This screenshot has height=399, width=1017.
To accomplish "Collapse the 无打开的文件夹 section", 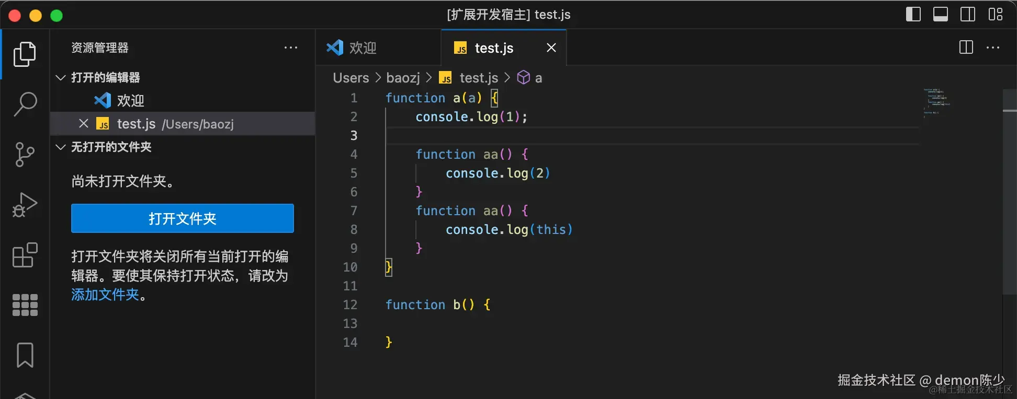I will point(61,147).
